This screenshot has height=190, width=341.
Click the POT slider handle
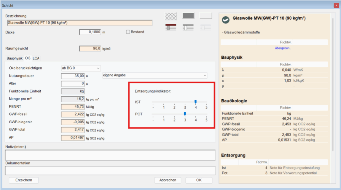(x=185, y=114)
